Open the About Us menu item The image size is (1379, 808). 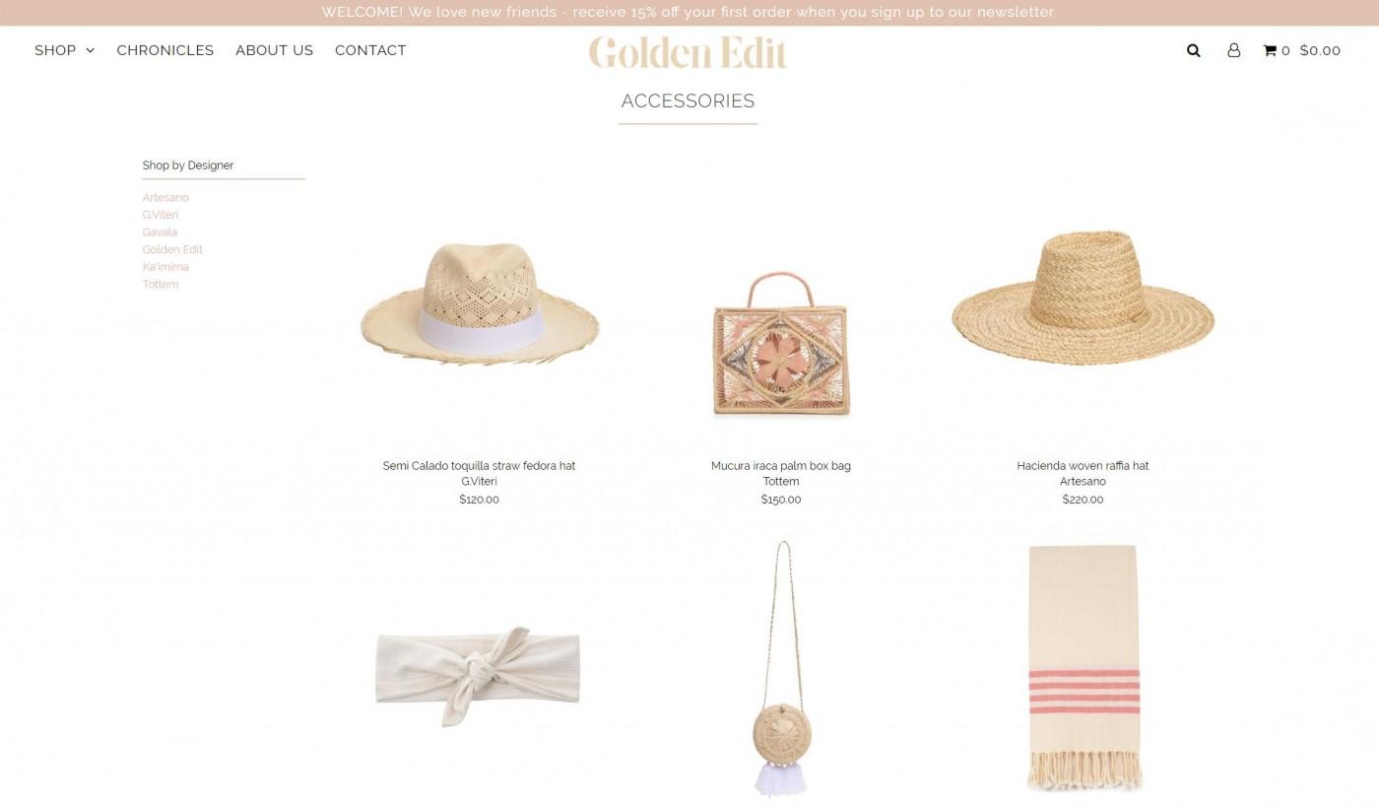pos(274,50)
